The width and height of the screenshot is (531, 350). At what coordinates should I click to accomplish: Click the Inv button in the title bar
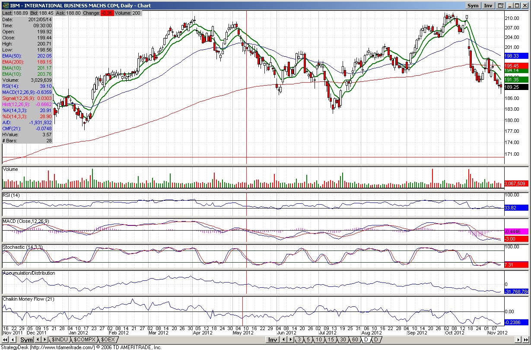click(x=488, y=6)
